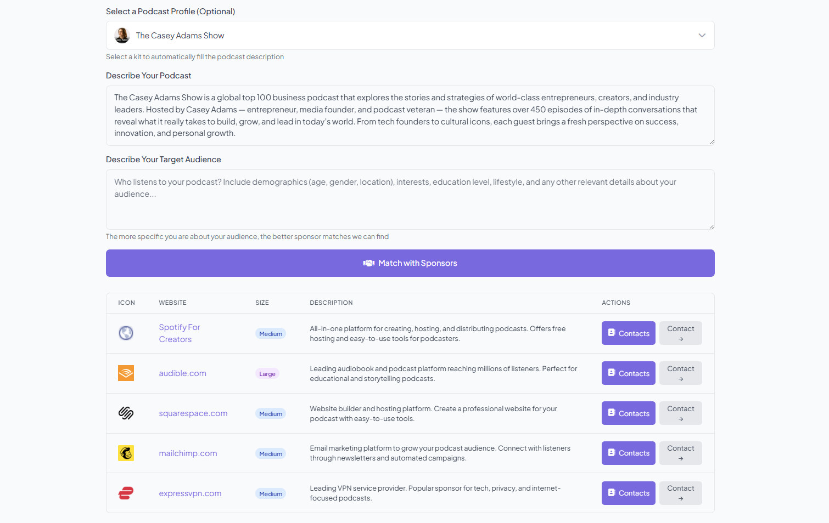Click The Casey Adams Show avatar thumbnail
Image resolution: width=829 pixels, height=523 pixels.
122,36
